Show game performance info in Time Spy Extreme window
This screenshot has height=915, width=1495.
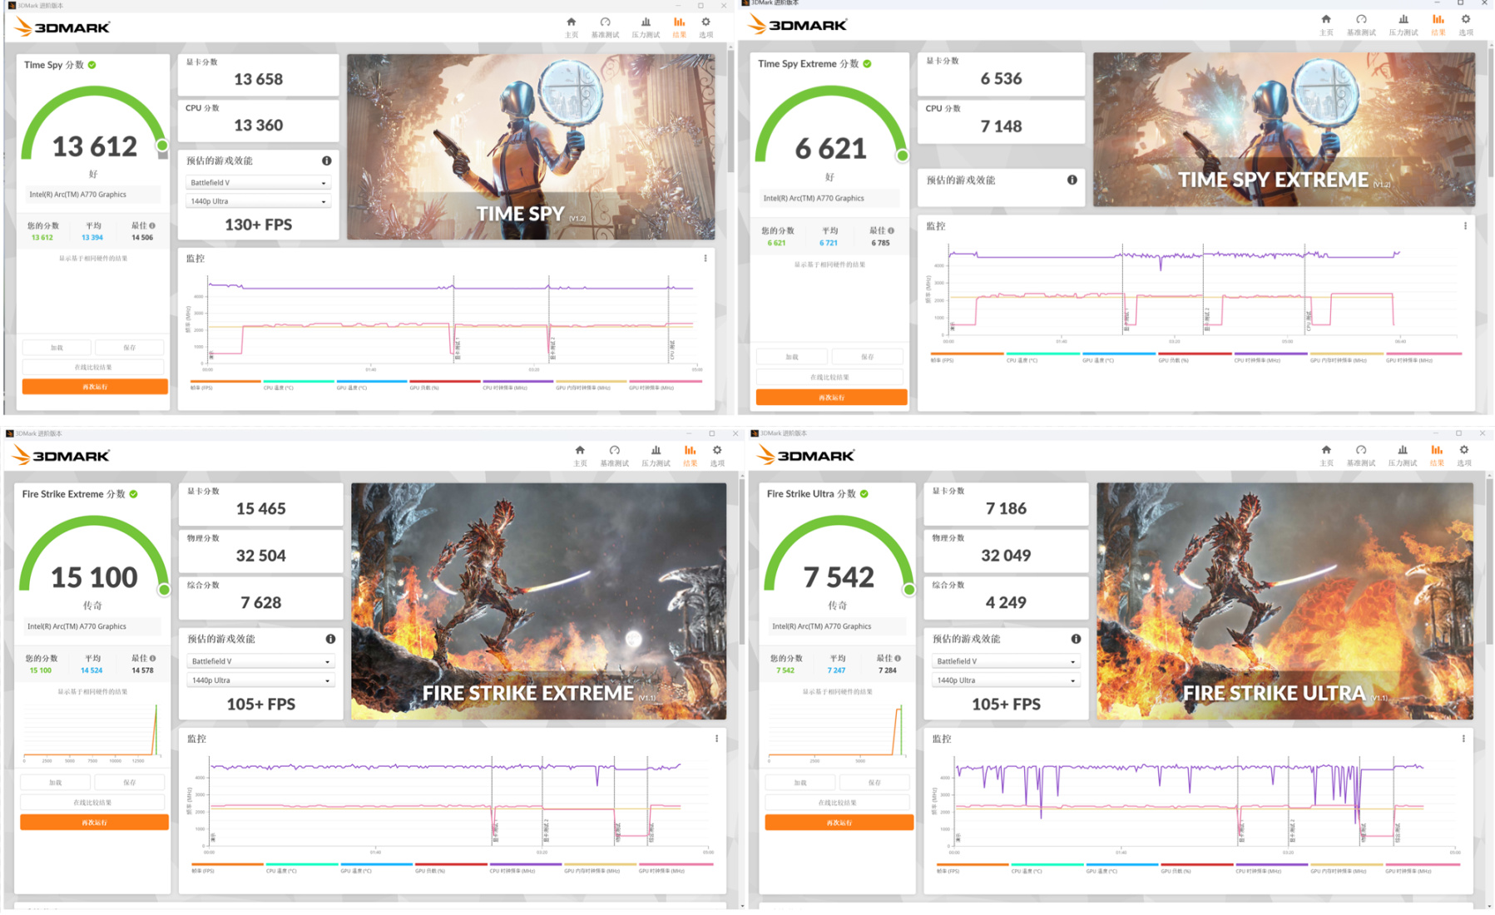pyautogui.click(x=1072, y=180)
